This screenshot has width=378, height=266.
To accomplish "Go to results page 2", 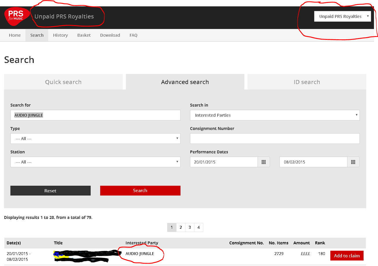I will [181, 227].
